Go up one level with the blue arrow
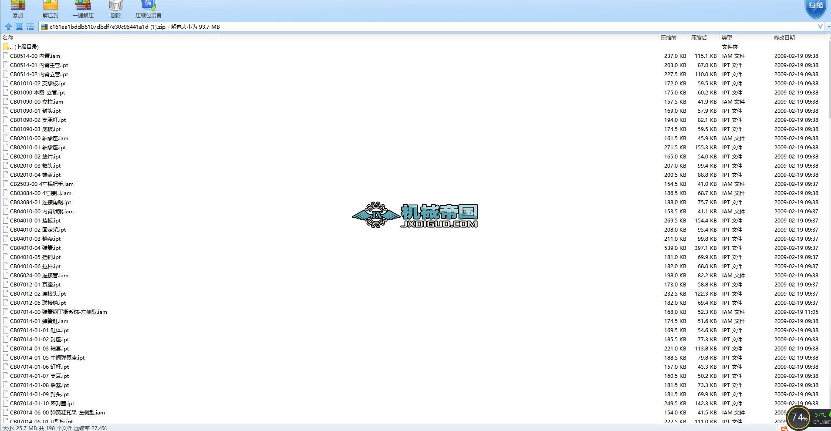Image resolution: width=831 pixels, height=431 pixels. tap(8, 27)
